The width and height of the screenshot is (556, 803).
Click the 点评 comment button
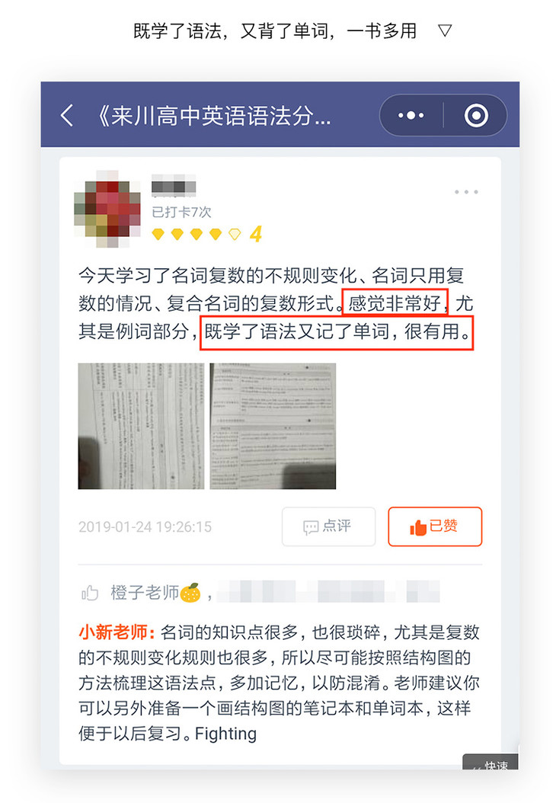329,526
